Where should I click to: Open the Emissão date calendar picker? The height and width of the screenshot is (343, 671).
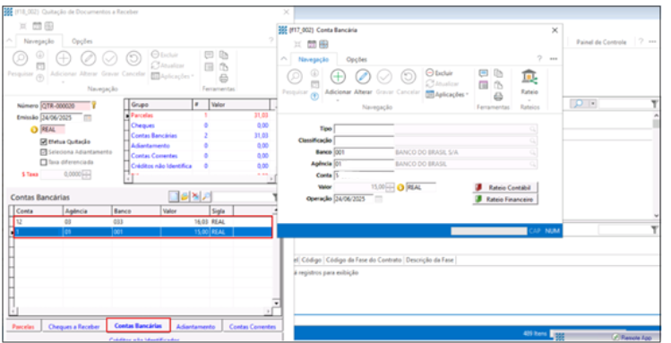88,118
